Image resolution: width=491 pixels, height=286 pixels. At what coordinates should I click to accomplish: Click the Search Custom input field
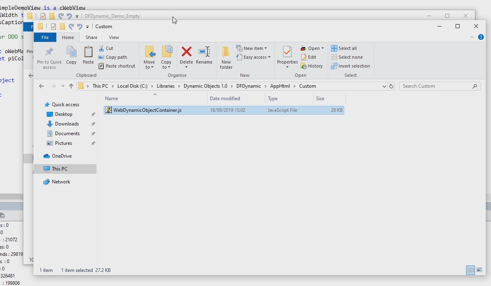436,86
